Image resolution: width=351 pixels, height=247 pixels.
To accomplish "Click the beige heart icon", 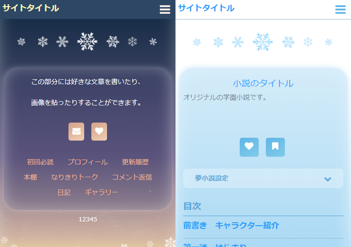I will 99,132.
